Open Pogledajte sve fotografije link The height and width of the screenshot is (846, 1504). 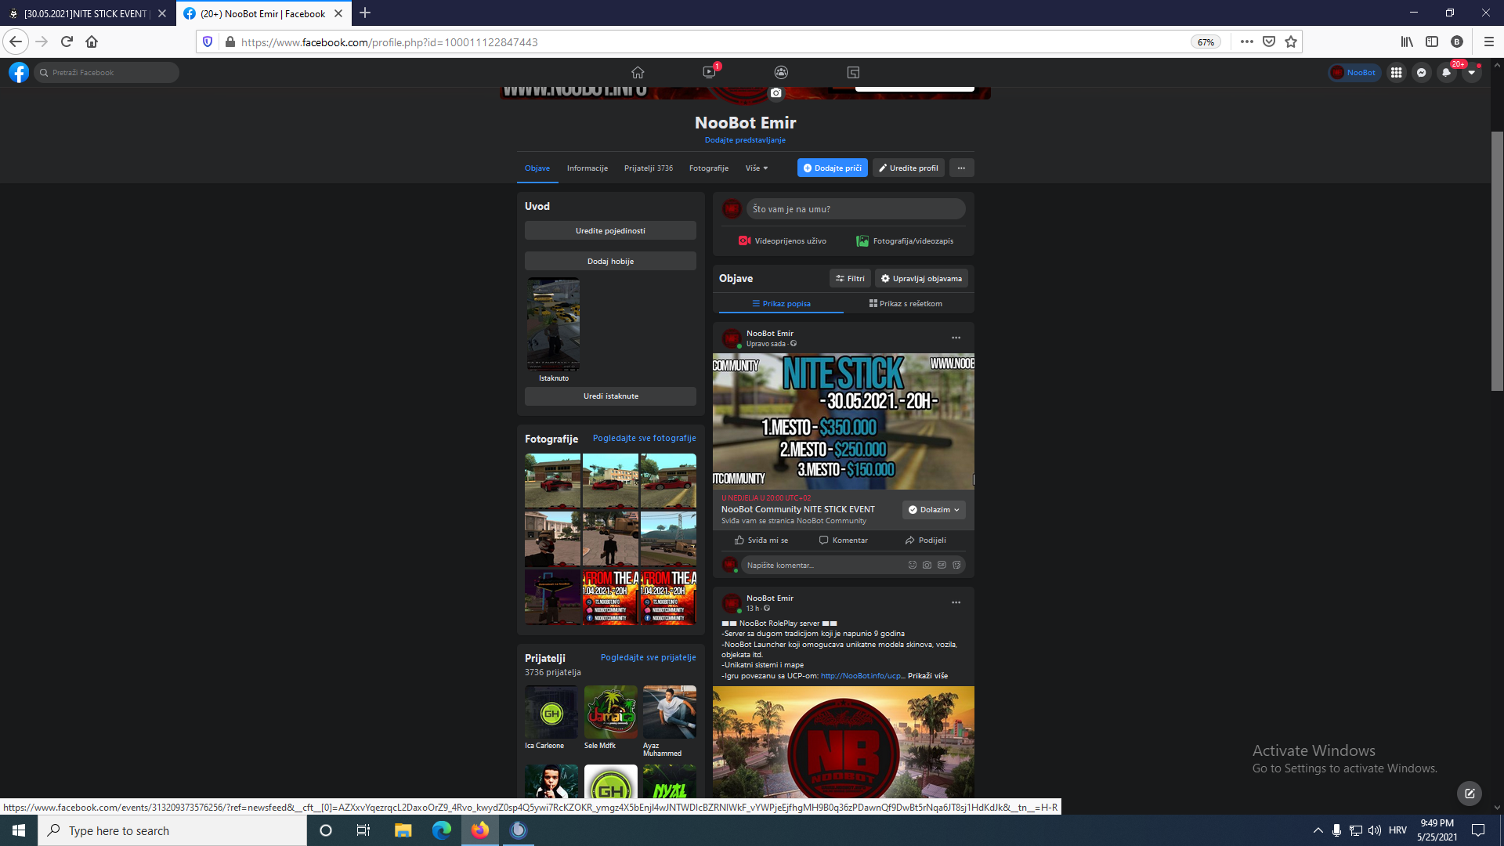coord(644,439)
